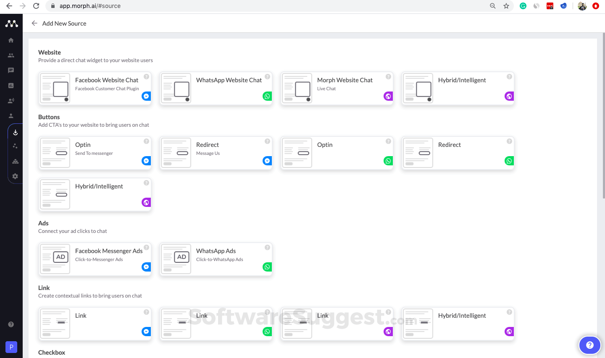The width and height of the screenshot is (605, 358).
Task: Select the WhatsApp Website Chat card
Action: (216, 88)
